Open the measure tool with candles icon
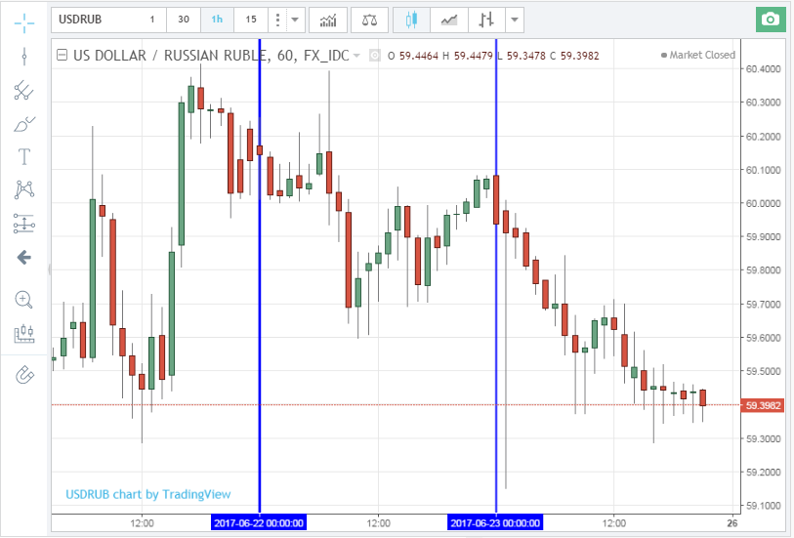The width and height of the screenshot is (794, 538). click(24, 334)
